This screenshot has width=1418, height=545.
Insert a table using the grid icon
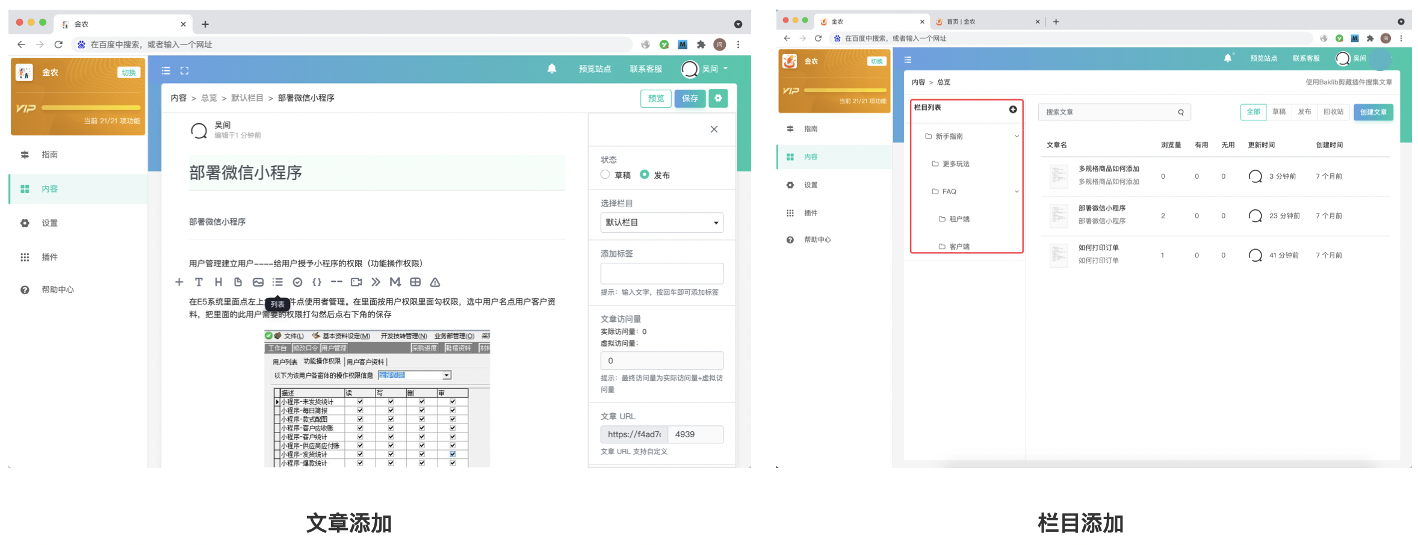pyautogui.click(x=415, y=282)
